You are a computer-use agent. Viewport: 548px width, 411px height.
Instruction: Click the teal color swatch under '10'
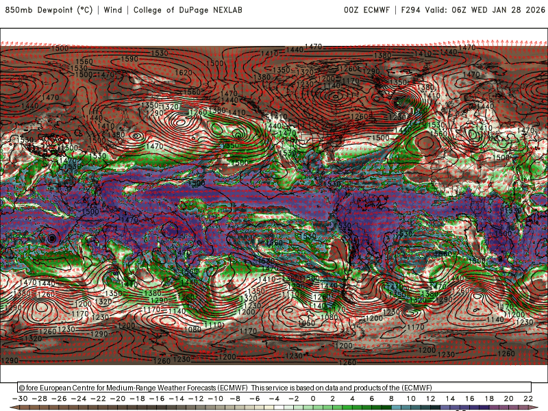tap(416, 408)
